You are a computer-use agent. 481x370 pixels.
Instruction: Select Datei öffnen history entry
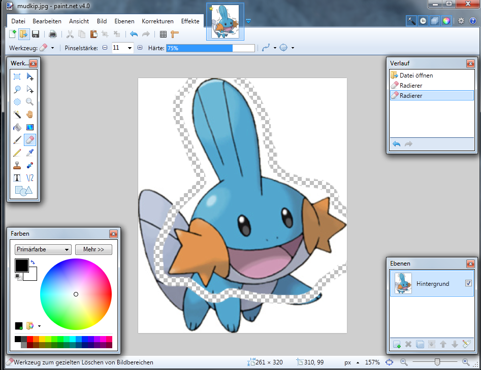pyautogui.click(x=432, y=76)
